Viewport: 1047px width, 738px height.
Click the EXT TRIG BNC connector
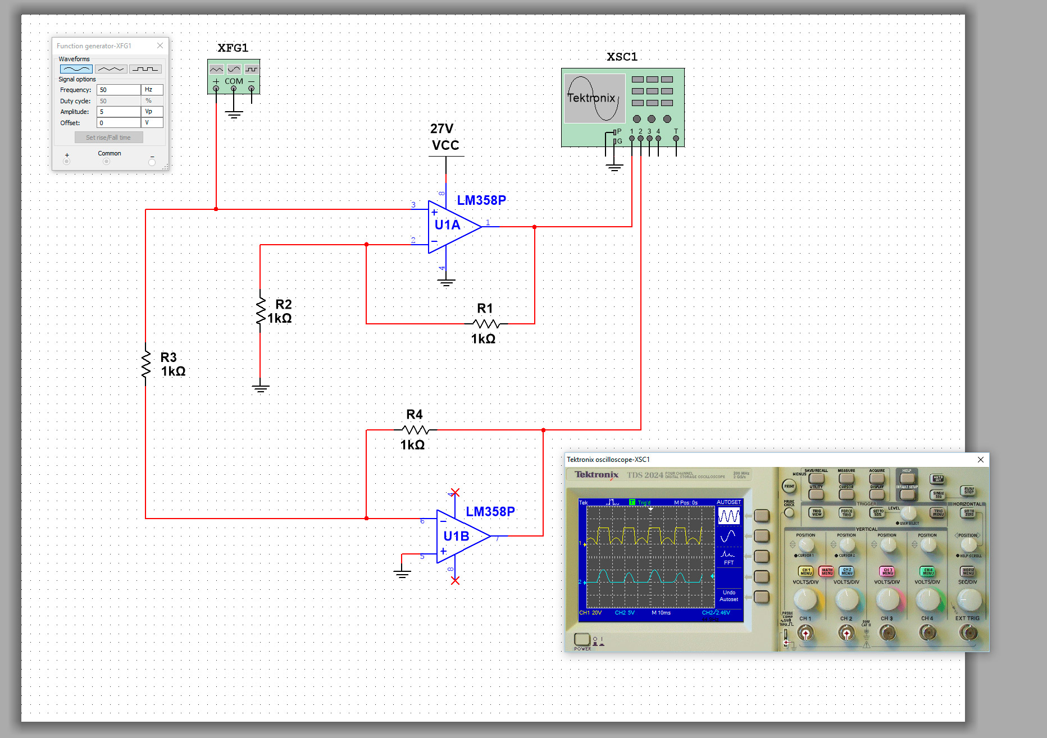coord(968,634)
